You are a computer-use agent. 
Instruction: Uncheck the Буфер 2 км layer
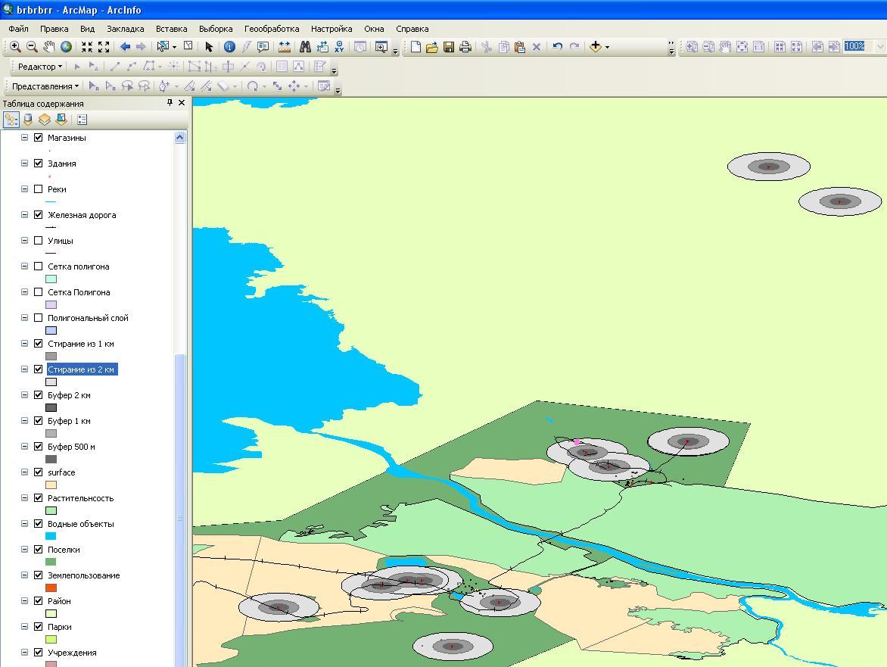click(x=39, y=395)
